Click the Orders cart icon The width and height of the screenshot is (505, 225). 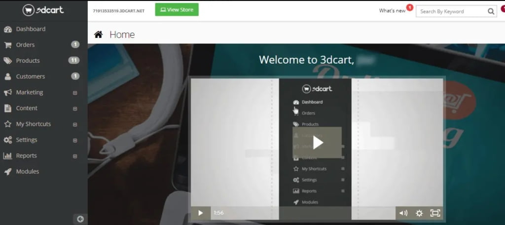(8, 45)
